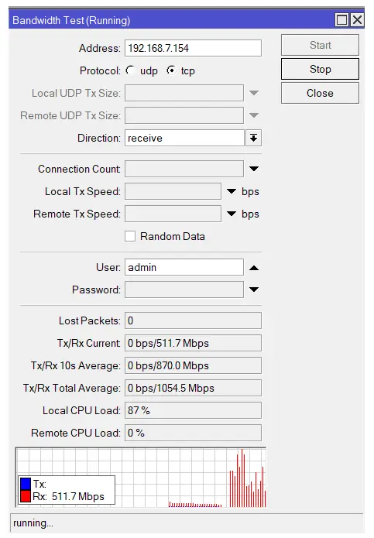The height and width of the screenshot is (538, 374).
Task: Enable the Random Data checkbox
Action: [130, 236]
